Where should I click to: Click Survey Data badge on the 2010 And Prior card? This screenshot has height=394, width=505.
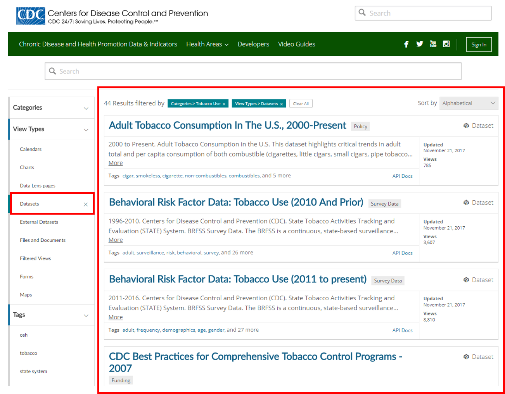point(384,204)
